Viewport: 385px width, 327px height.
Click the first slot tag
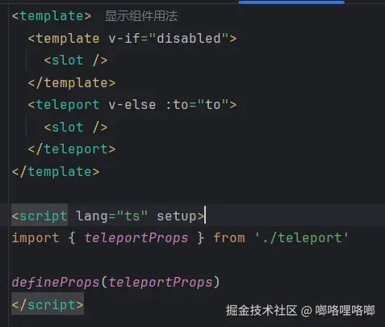(76, 61)
